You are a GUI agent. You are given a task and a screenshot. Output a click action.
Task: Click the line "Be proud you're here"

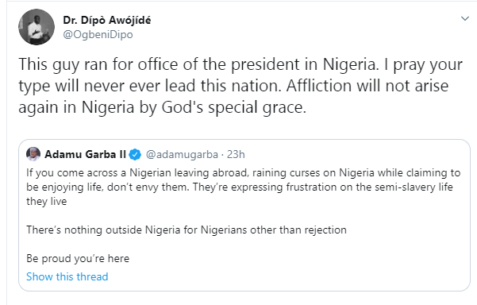coord(78,258)
